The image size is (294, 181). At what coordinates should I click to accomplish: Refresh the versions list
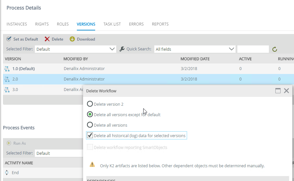pyautogui.click(x=275, y=49)
